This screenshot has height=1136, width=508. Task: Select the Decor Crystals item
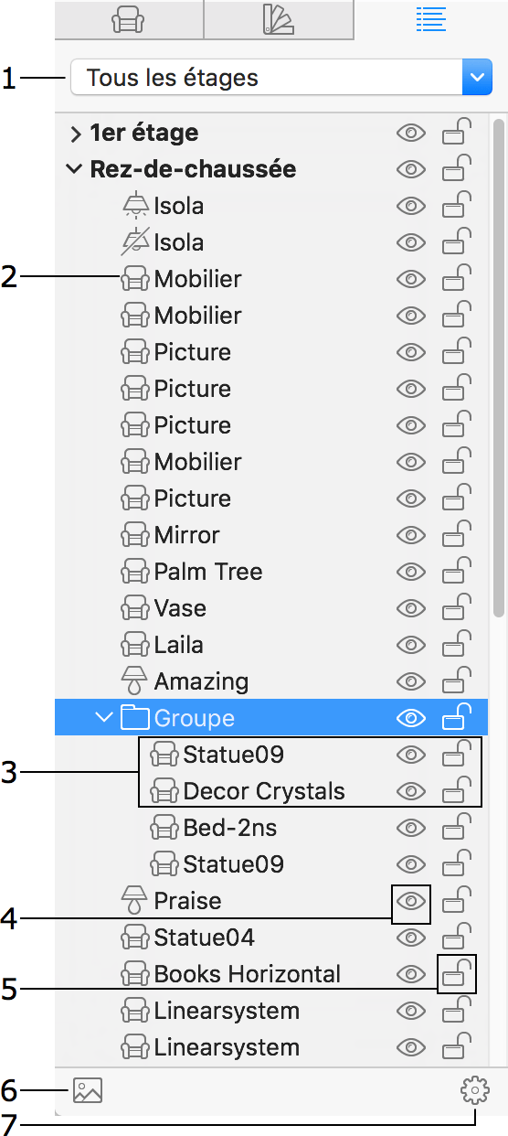coord(264,791)
